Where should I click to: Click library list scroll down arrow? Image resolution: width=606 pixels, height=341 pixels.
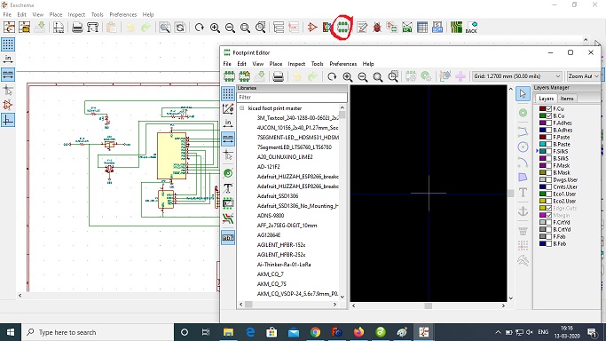coord(342,297)
